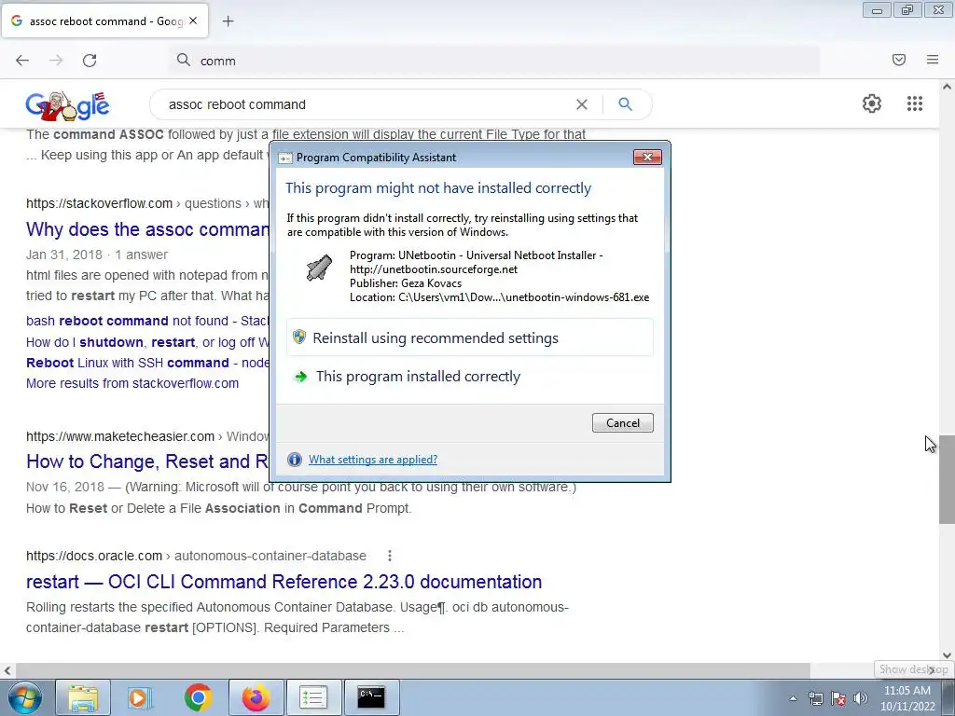Switch to Firefox taskbar button

pyautogui.click(x=256, y=697)
